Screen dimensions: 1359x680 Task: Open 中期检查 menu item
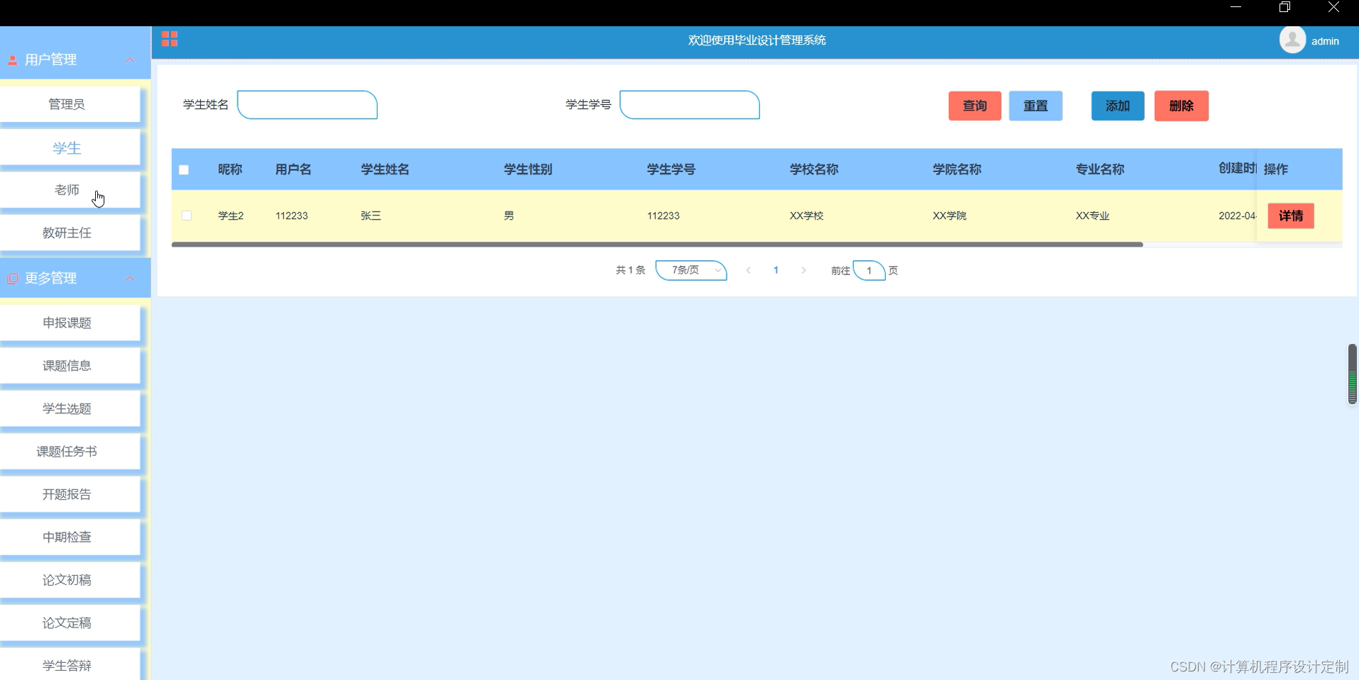pos(70,537)
